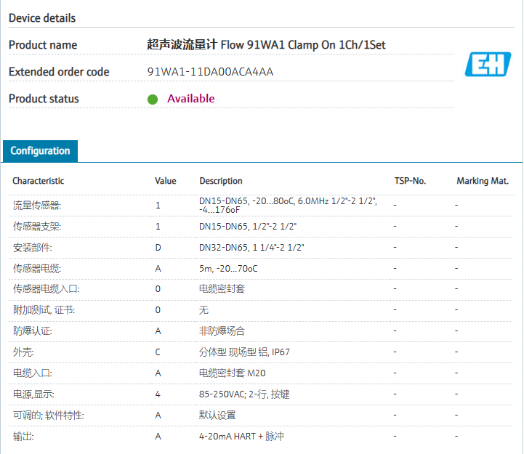Click the 防爆认证 row label
Viewport: 524px width, 454px height.
click(x=33, y=331)
